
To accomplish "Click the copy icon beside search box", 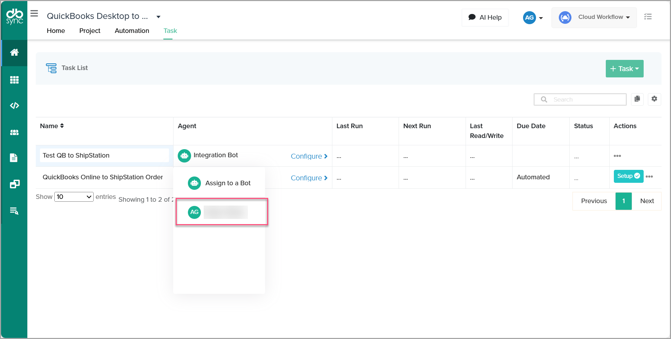I will point(637,99).
